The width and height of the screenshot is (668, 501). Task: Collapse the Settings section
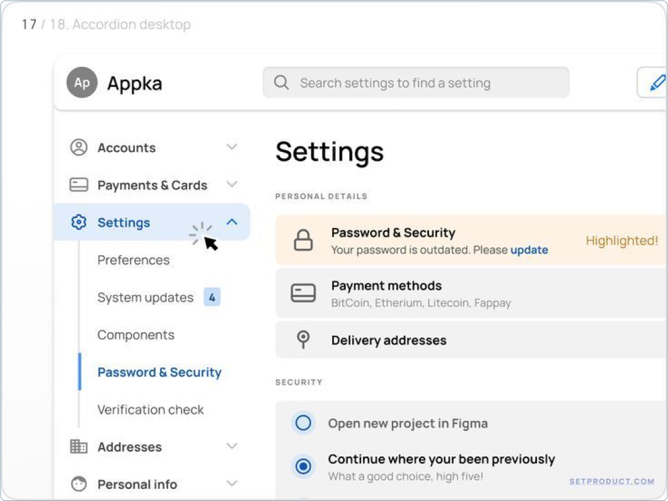coord(232,222)
